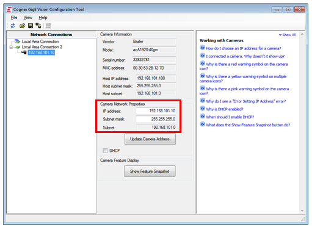Select Local Area Connection tree item
312x227 pixels.
point(40,41)
